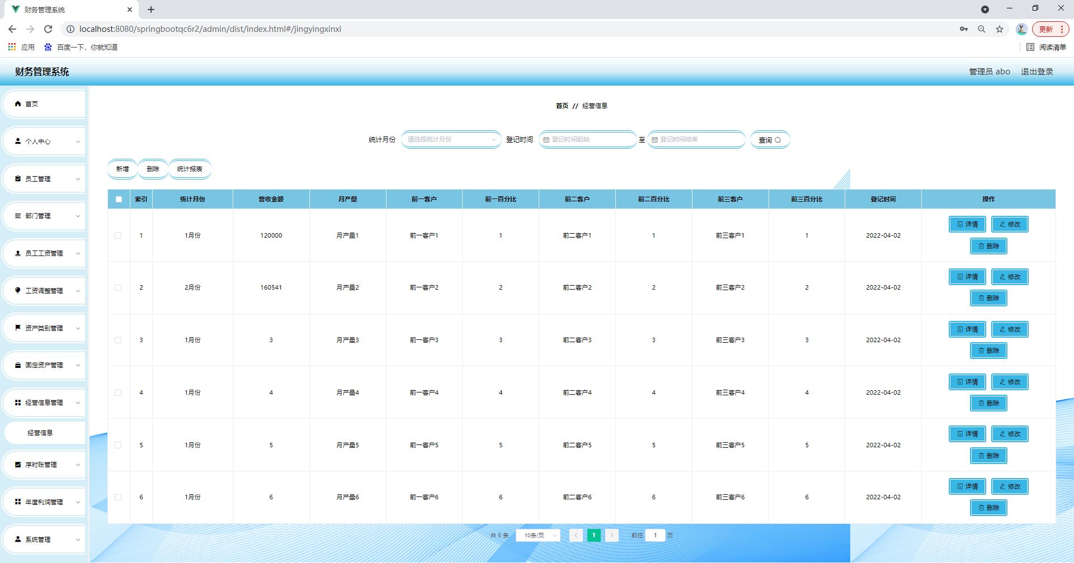Expand the 系统管理 menu item
Screen dimensions: 1074x563
tap(44, 540)
